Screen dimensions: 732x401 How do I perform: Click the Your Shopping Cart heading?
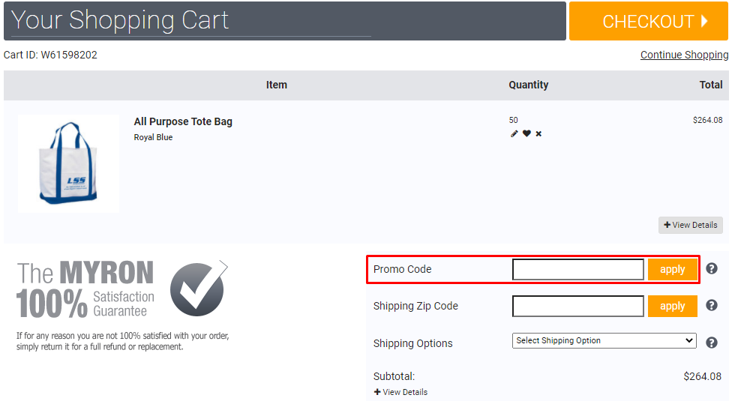120,20
